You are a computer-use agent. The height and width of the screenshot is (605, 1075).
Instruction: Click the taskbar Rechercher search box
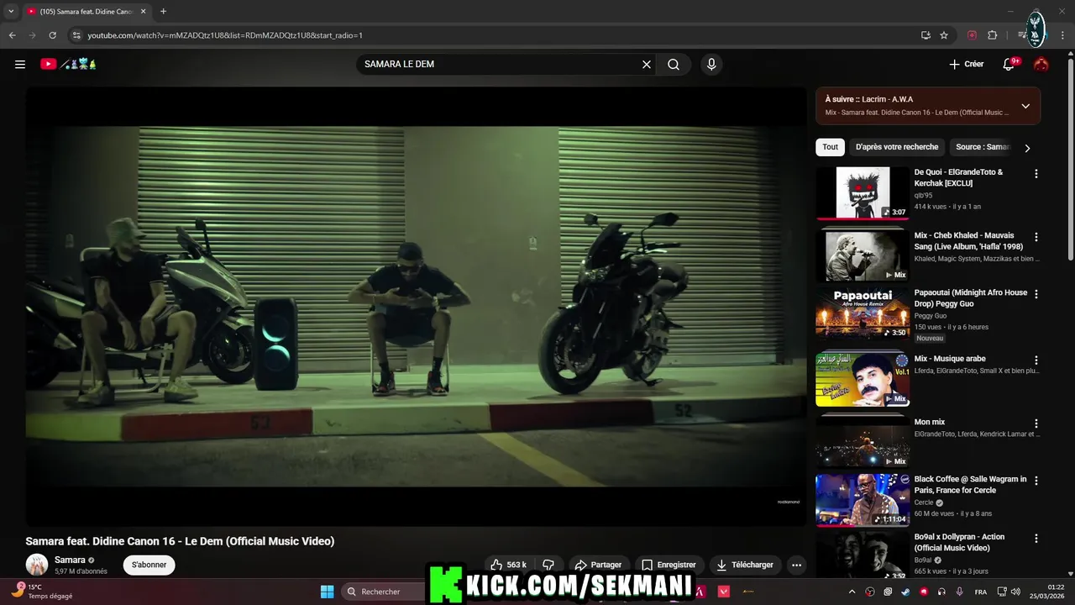pos(382,592)
